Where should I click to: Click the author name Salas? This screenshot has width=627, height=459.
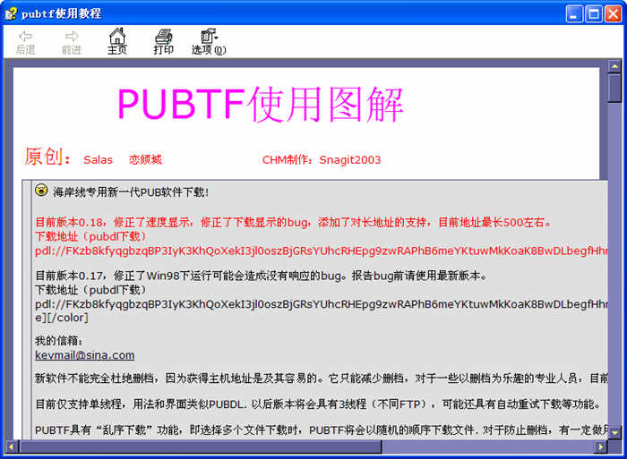point(98,160)
